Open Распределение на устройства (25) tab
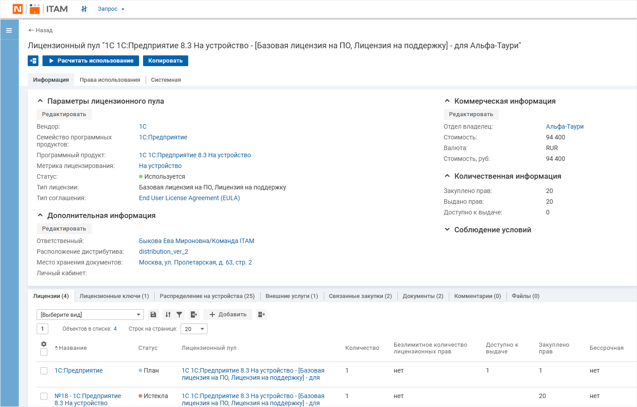This screenshot has height=407, width=637. (x=207, y=296)
